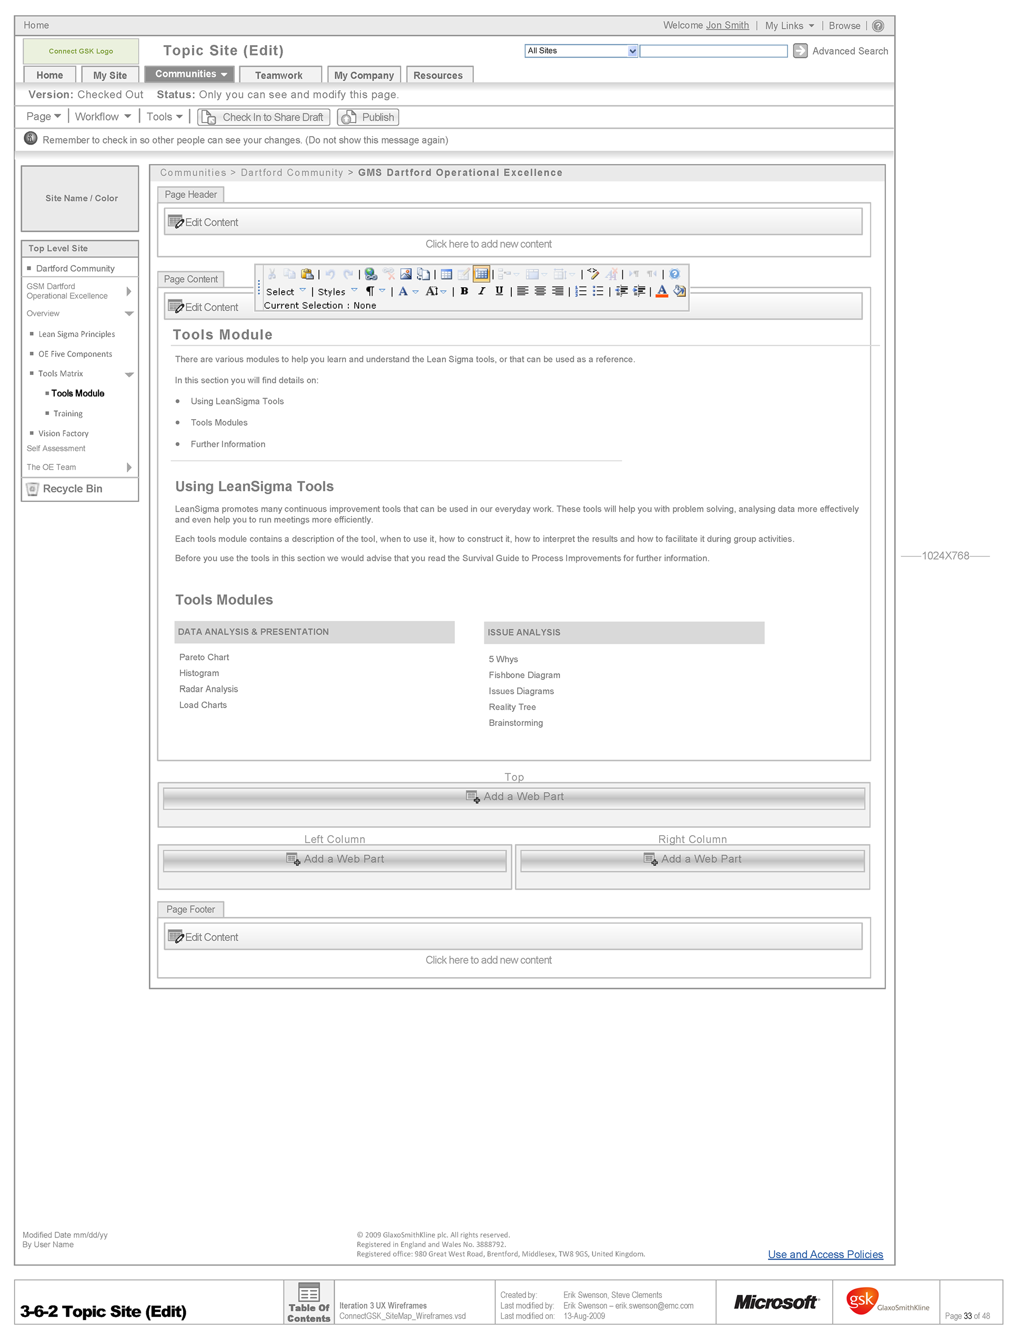The height and width of the screenshot is (1331, 1010).
Task: Click the Insert Table icon
Action: click(446, 275)
